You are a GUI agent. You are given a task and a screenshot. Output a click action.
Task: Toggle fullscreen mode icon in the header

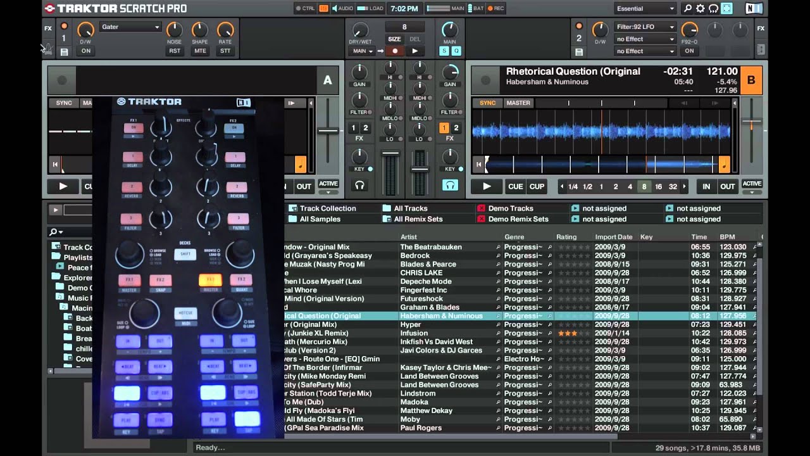coord(726,8)
